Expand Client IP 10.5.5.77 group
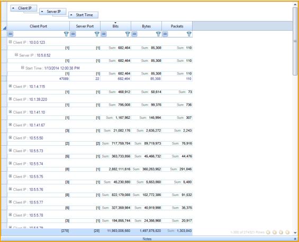The height and width of the screenshot is (242, 299). pyautogui.click(x=10, y=202)
